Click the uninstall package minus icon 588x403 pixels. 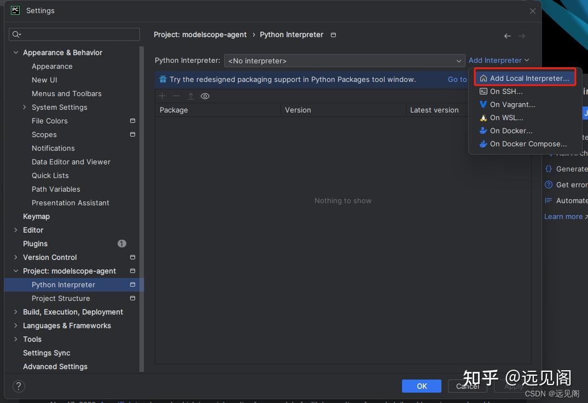pos(176,96)
